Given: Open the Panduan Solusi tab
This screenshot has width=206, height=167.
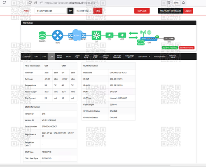Looking at the screenshot, I should [173, 56].
